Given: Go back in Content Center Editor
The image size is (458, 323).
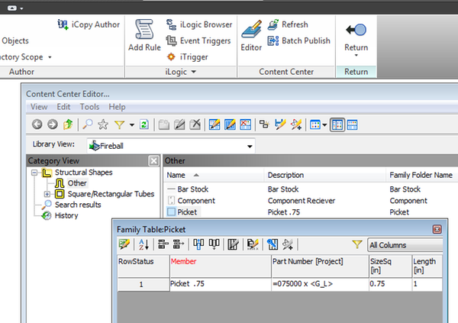Looking at the screenshot, I should (x=37, y=124).
